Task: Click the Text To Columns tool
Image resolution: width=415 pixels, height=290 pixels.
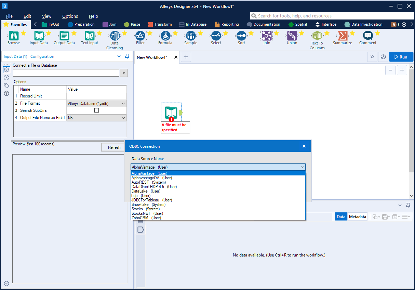Action: coord(317,36)
